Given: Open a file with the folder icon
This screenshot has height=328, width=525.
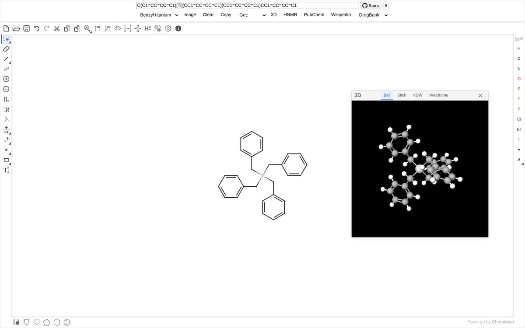Looking at the screenshot, I should [16, 28].
